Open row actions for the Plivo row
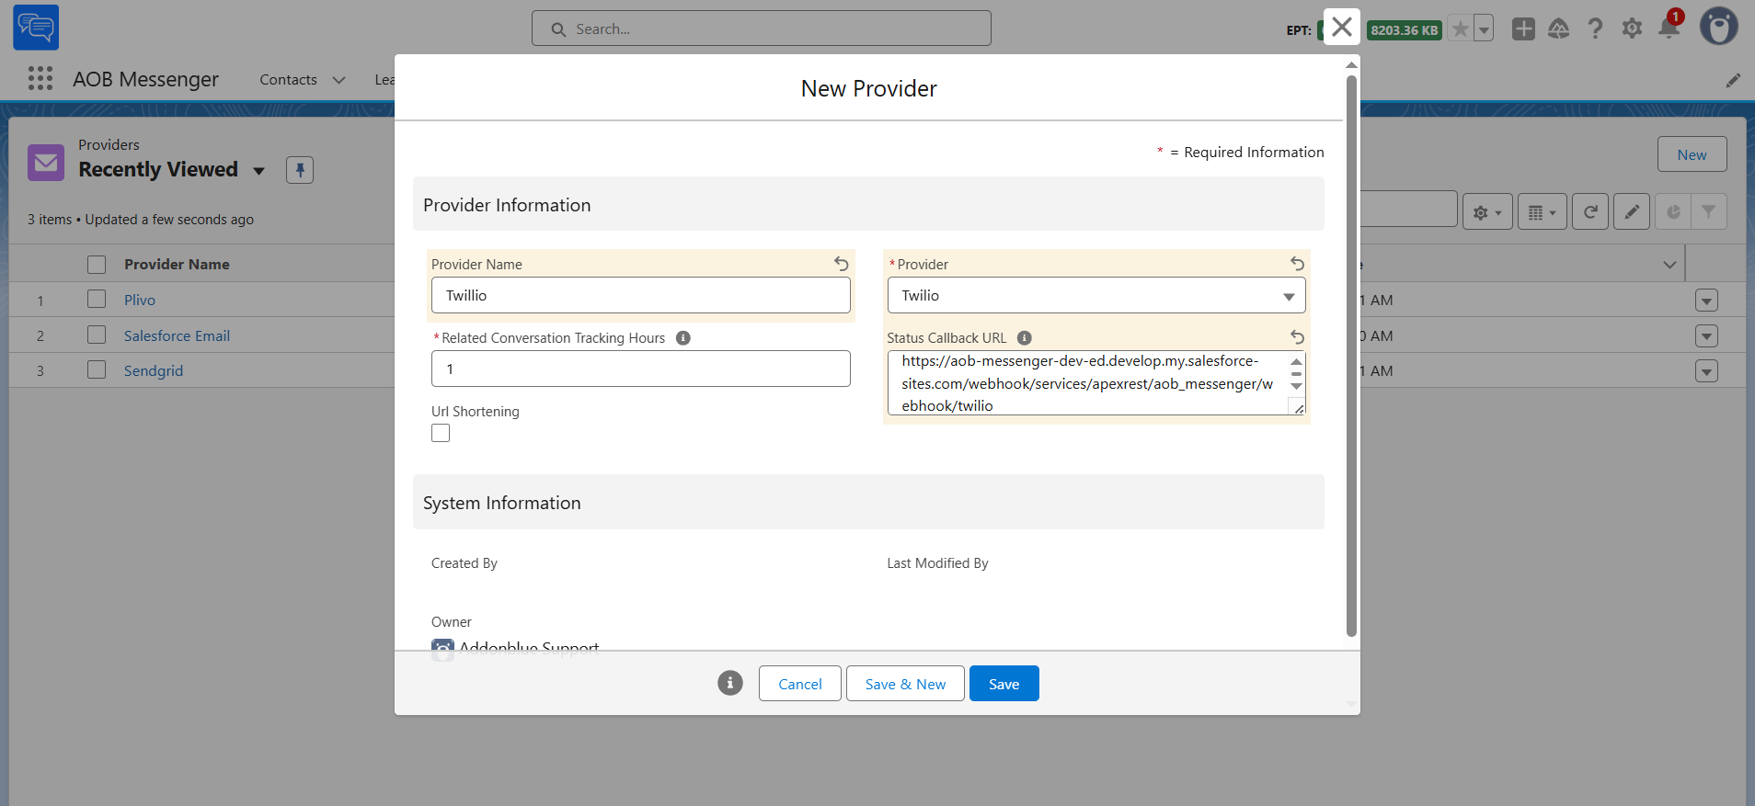 pos(1706,301)
